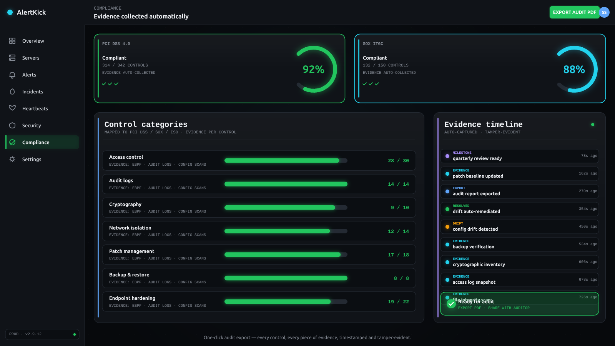The image size is (615, 346).
Task: Click the purple quarterly review milestone dot
Action: pyautogui.click(x=447, y=156)
